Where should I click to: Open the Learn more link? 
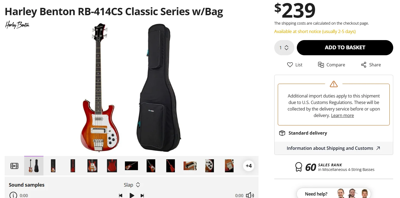[342, 115]
